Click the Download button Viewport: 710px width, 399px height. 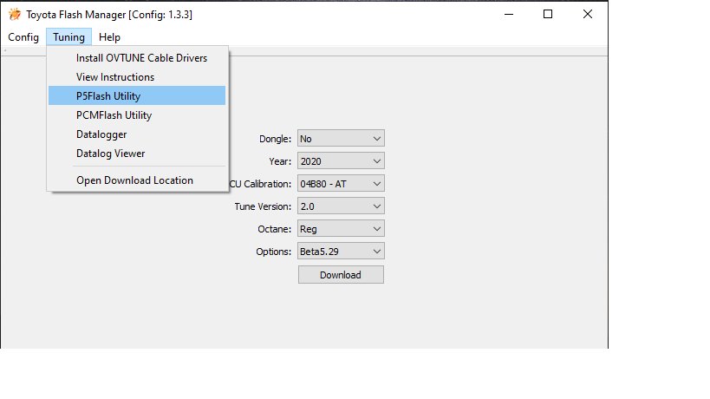[x=341, y=275]
